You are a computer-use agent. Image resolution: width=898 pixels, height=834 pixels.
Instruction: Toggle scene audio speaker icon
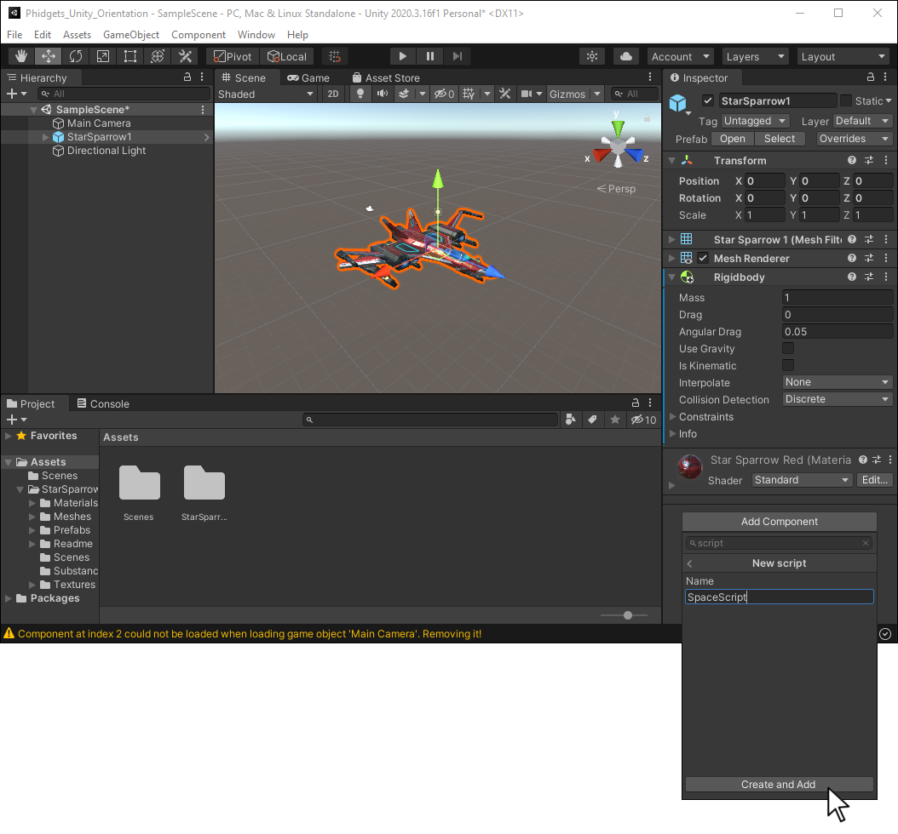(382, 94)
